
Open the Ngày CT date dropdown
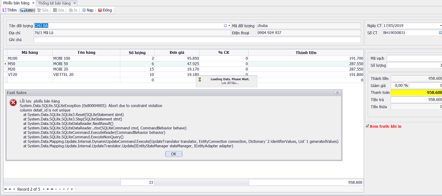(x=440, y=26)
